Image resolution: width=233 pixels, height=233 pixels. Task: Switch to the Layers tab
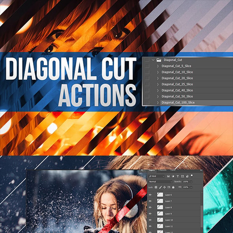152,170
